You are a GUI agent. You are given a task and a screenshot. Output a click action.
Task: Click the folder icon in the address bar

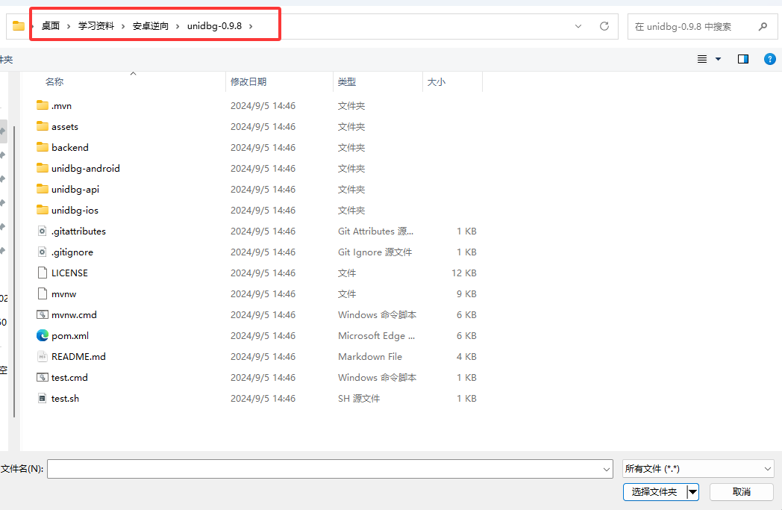[x=19, y=26]
